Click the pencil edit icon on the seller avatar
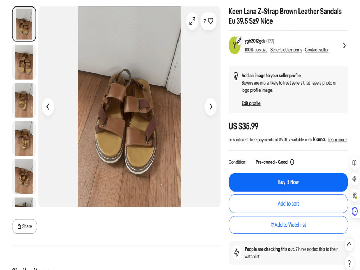 [239, 40]
